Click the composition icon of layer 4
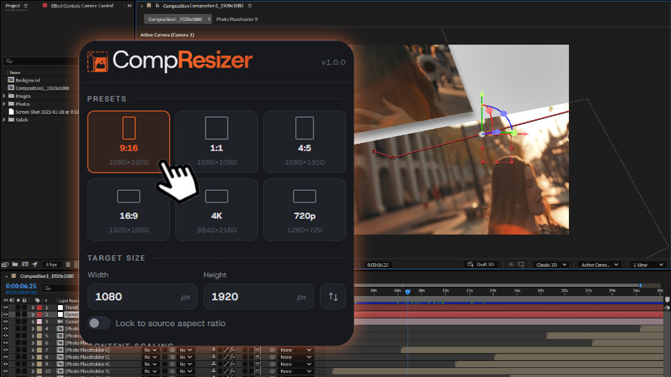The width and height of the screenshot is (671, 377). [60, 329]
